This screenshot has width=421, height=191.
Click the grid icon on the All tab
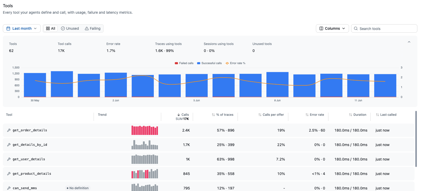(48, 28)
